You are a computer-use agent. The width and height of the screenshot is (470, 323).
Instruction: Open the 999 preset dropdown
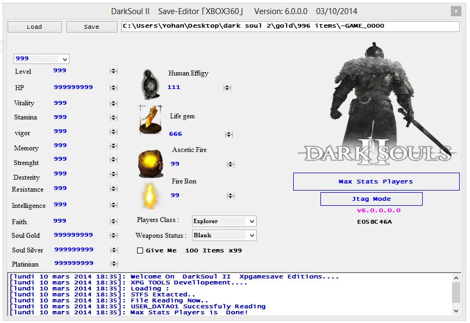click(x=65, y=59)
